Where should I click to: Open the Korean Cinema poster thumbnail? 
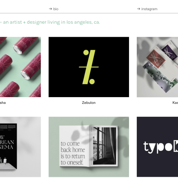[20, 147]
